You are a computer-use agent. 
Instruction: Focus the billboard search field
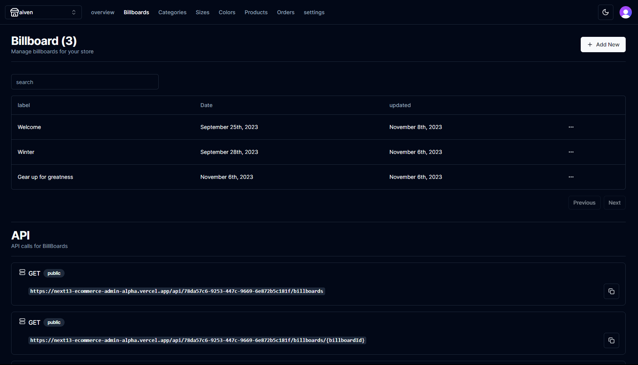[x=85, y=82]
